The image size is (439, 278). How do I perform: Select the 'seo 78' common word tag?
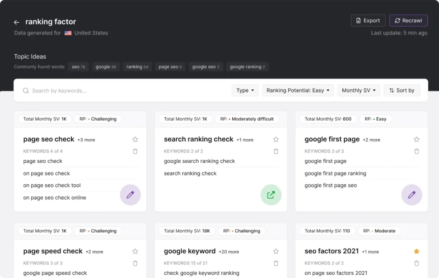pyautogui.click(x=78, y=67)
